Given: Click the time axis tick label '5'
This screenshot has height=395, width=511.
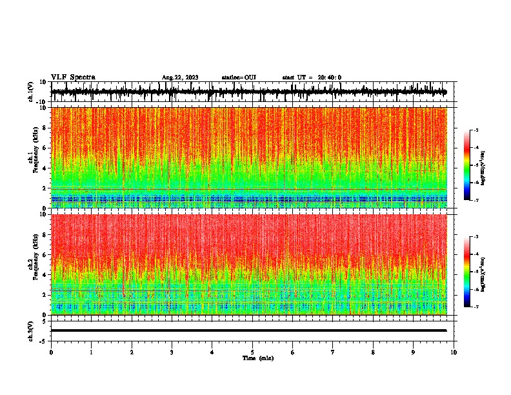Looking at the screenshot, I should [x=252, y=352].
